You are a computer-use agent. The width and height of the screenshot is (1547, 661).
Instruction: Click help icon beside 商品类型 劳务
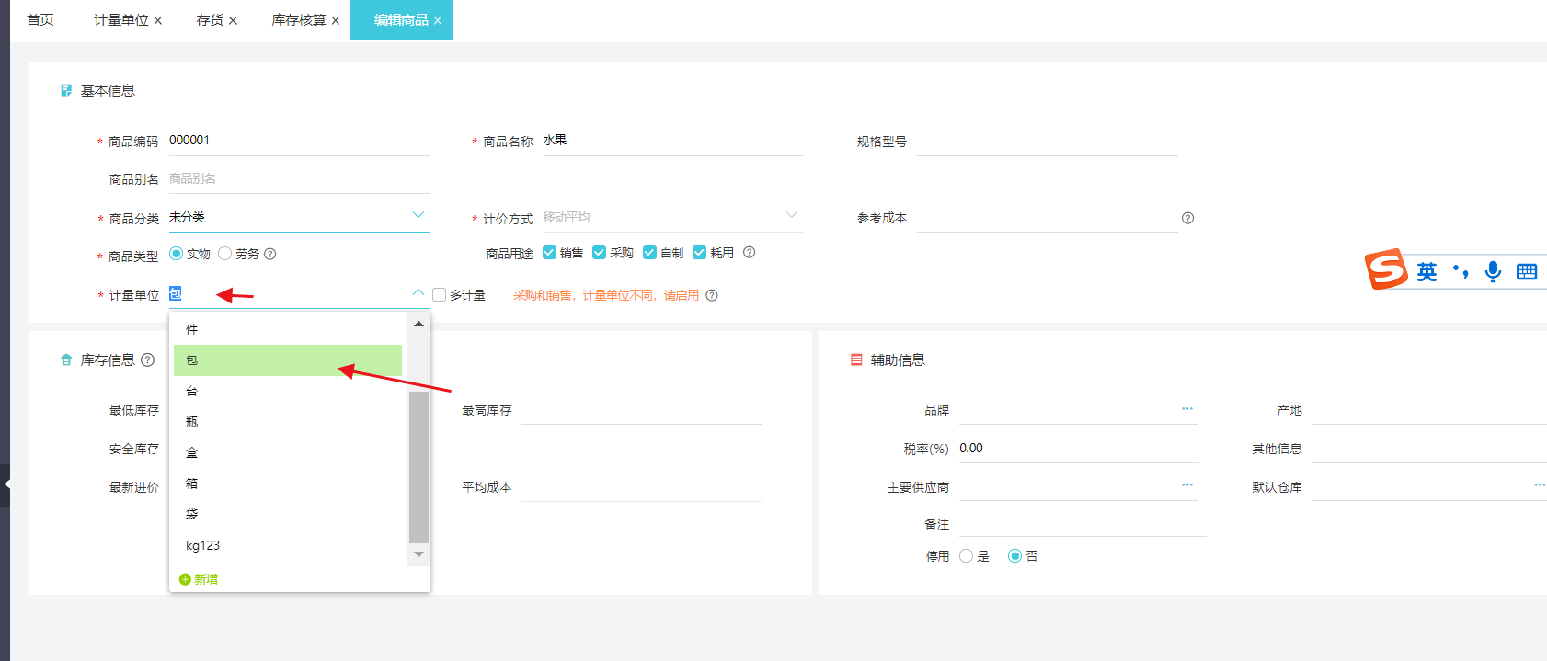(270, 254)
